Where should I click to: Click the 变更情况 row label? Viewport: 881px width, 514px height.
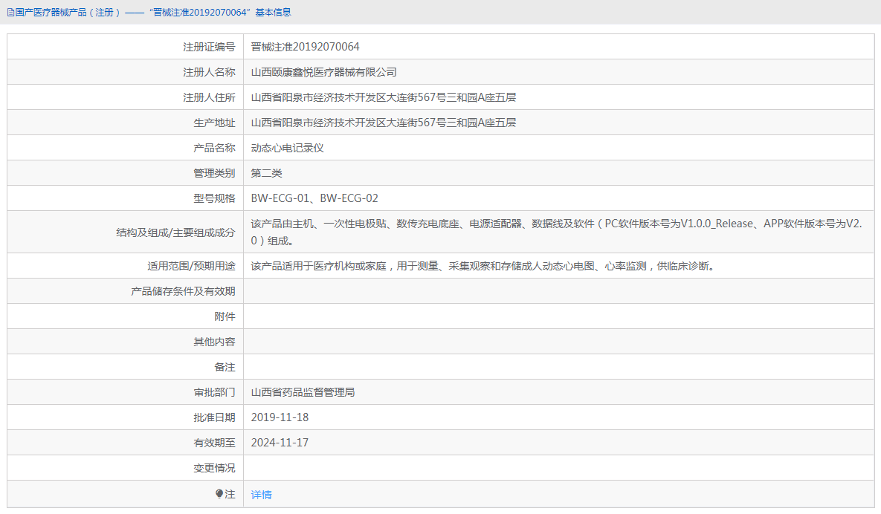215,467
